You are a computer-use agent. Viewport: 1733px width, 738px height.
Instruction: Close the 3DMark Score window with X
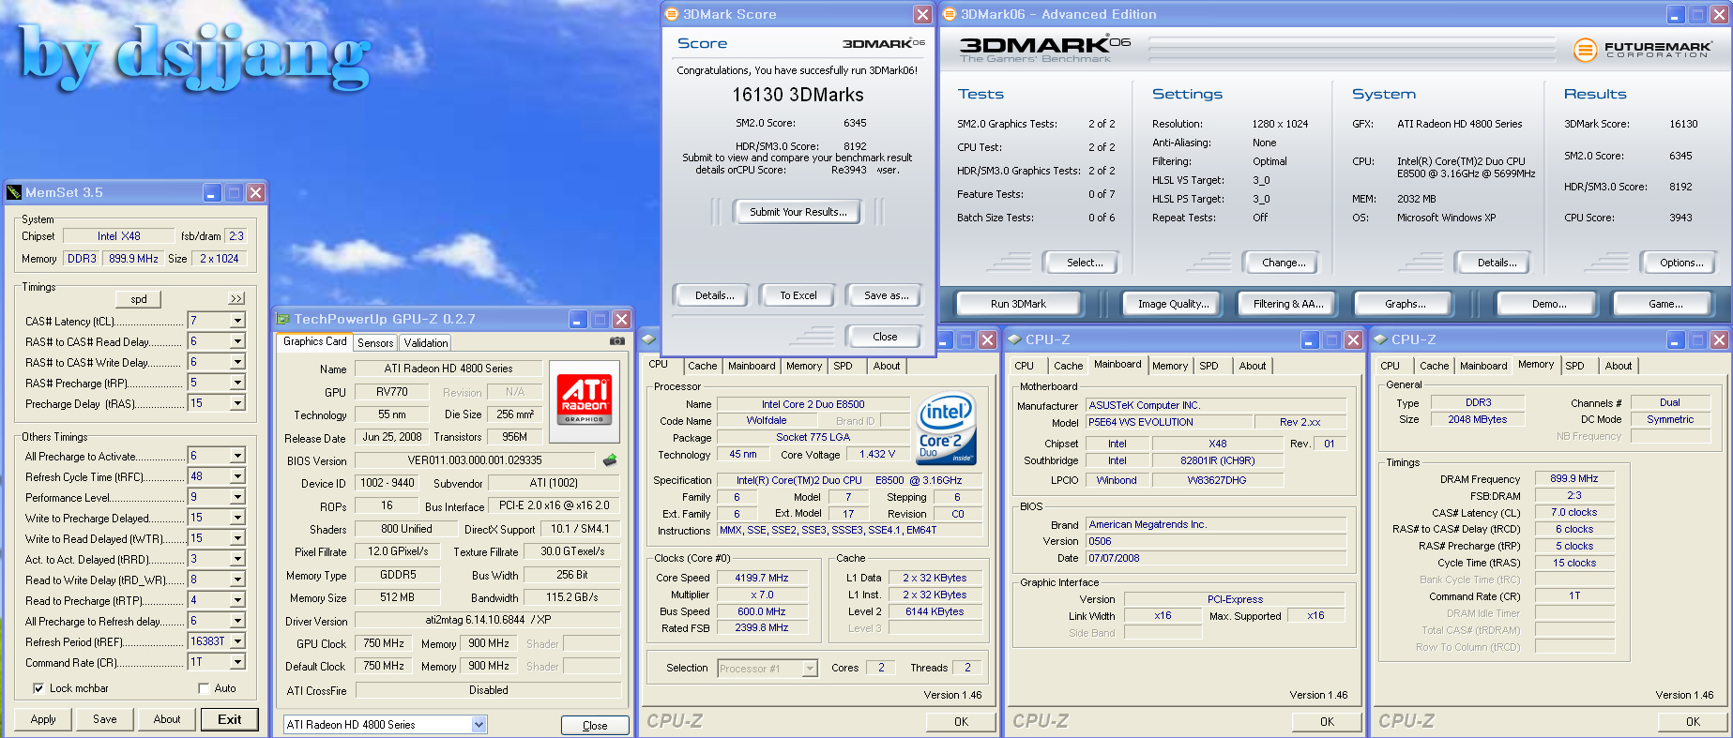click(x=922, y=14)
